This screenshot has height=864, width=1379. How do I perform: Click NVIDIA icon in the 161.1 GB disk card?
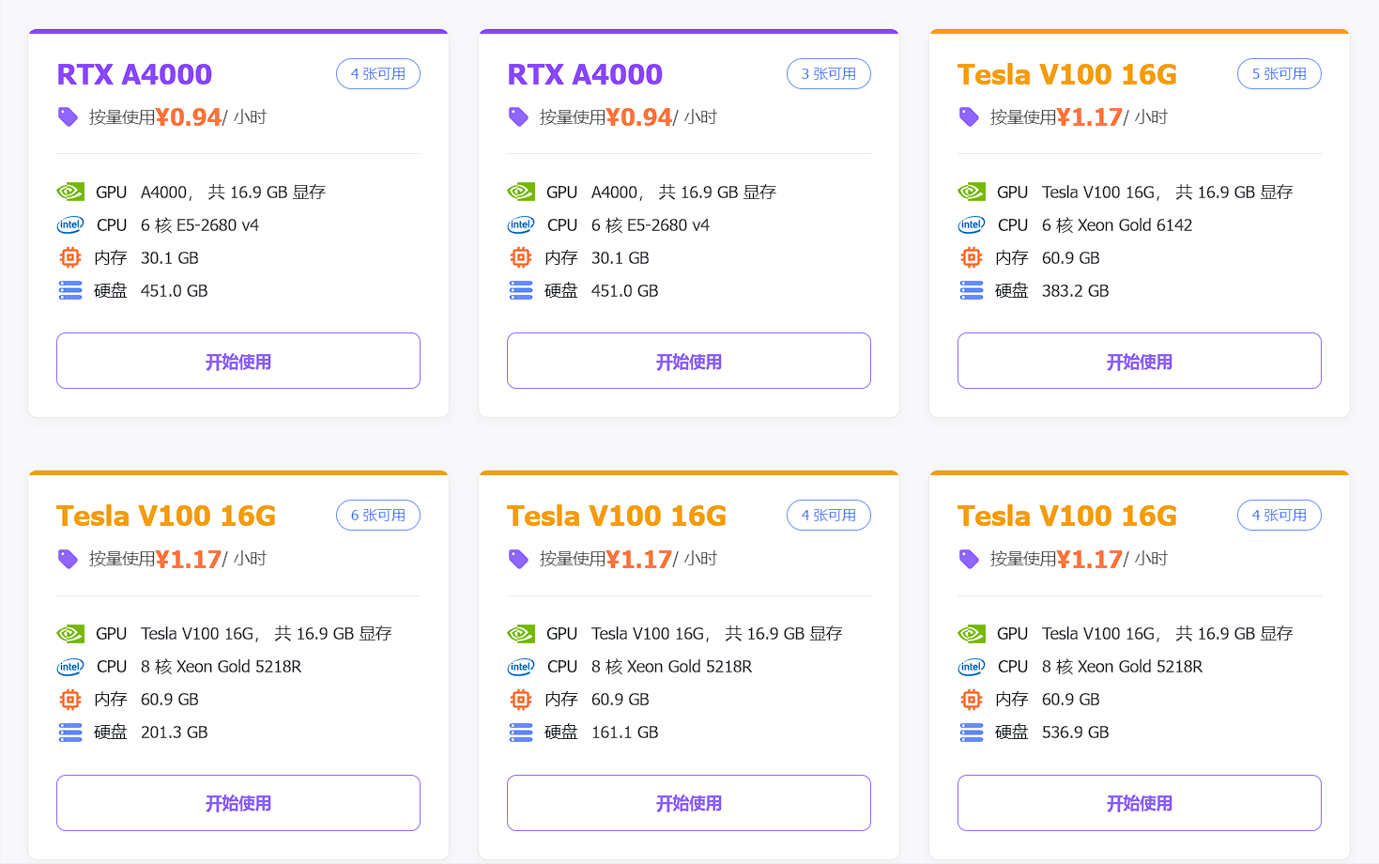pyautogui.click(x=521, y=634)
